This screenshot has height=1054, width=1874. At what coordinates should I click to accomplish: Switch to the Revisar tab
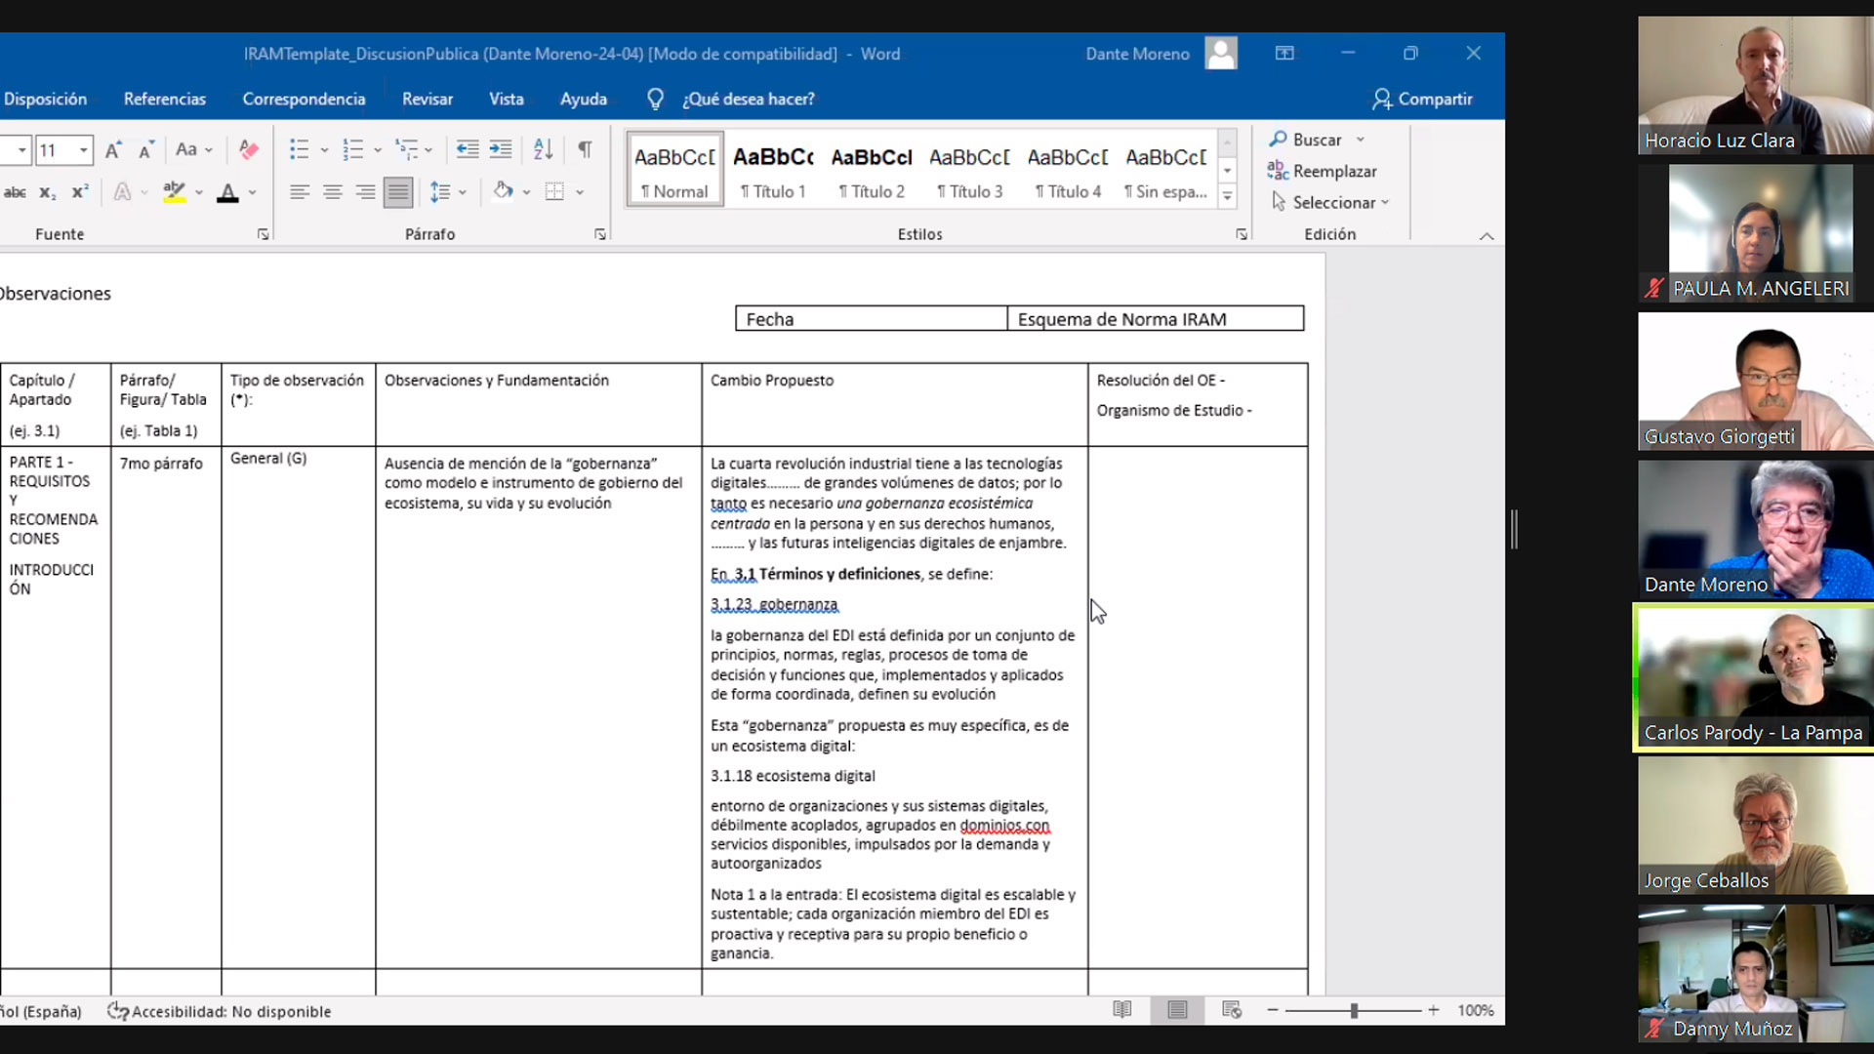(x=427, y=99)
